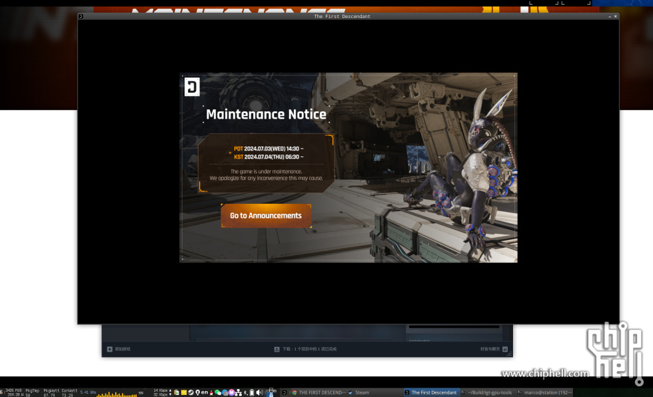653x397 pixels.
Task: Click the CorWatt power readout in panel
Action: tap(69, 393)
